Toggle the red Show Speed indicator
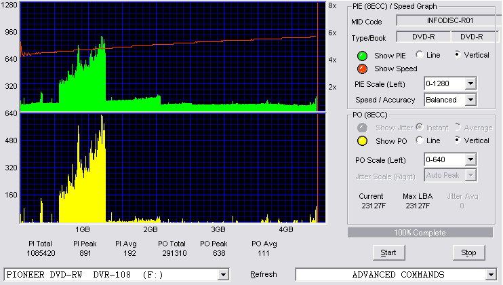The height and width of the screenshot is (285, 503). pyautogui.click(x=362, y=69)
